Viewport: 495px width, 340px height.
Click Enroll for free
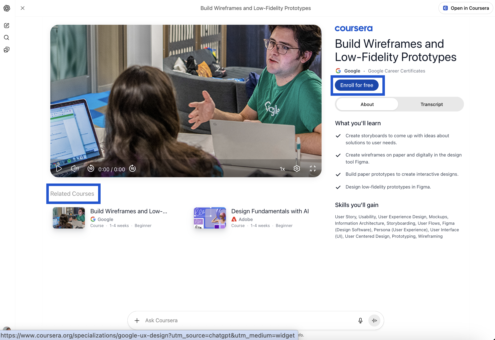pos(357,85)
